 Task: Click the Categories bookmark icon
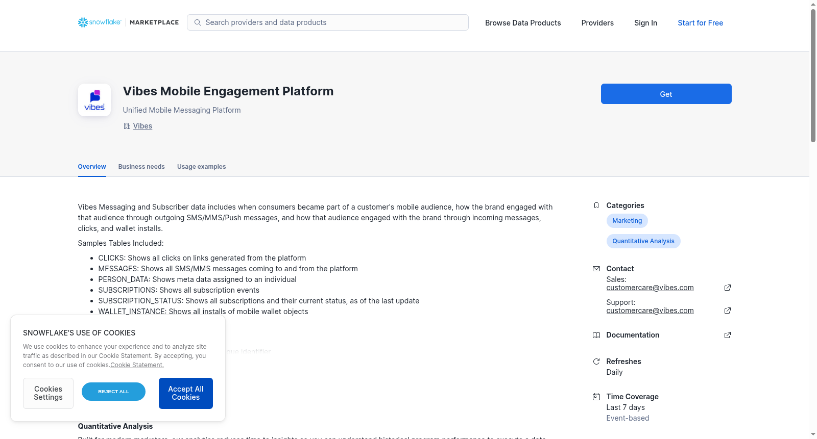596,205
